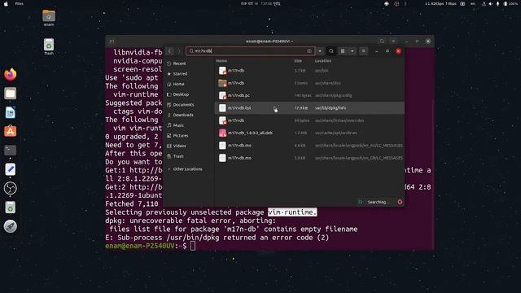
Task: Open the network indicator in the top bar
Action: tap(484, 3)
